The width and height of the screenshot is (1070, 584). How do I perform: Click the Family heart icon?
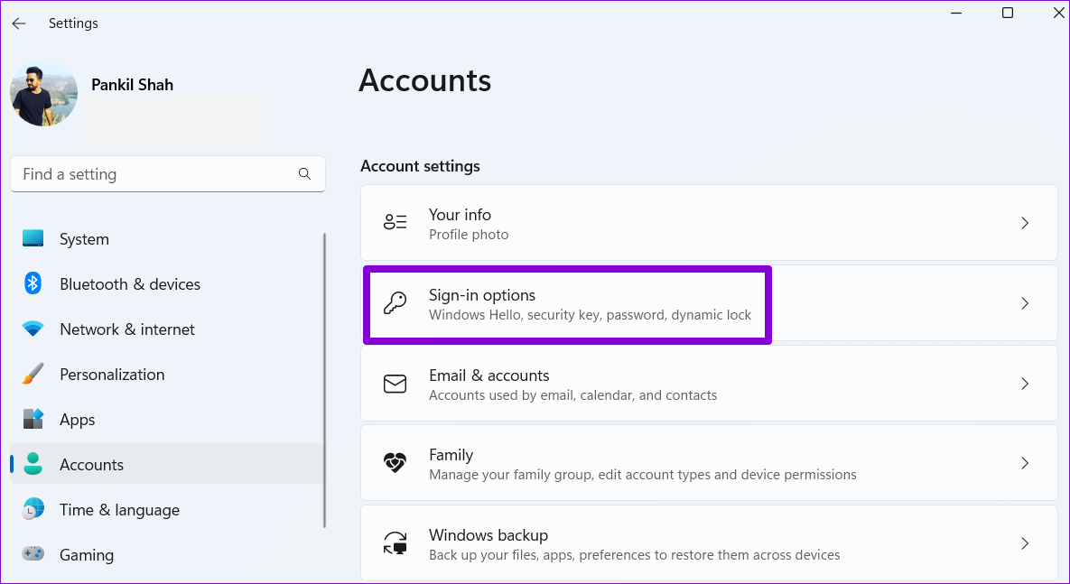395,462
